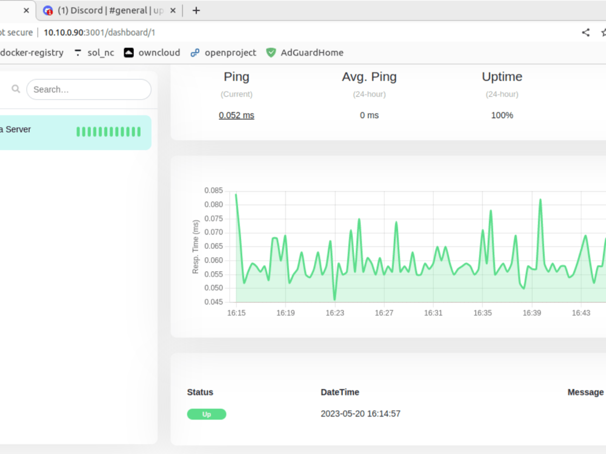Click the share page icon in toolbar
606x454 pixels.
tap(585, 32)
